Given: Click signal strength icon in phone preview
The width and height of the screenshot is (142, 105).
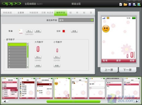Looking at the screenshot, I should 104,18.
